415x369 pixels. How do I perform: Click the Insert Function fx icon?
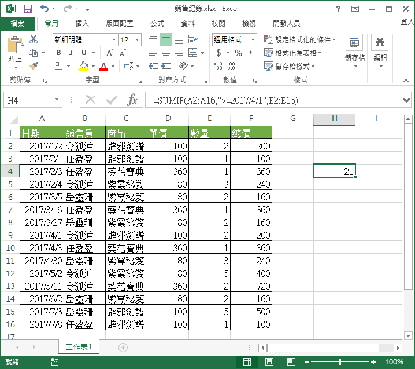(132, 100)
